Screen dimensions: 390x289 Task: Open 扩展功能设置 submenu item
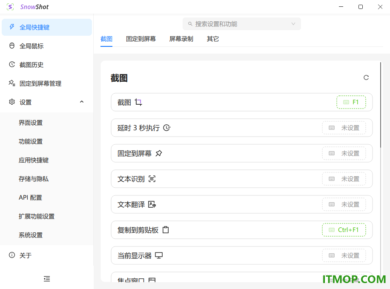47,216
